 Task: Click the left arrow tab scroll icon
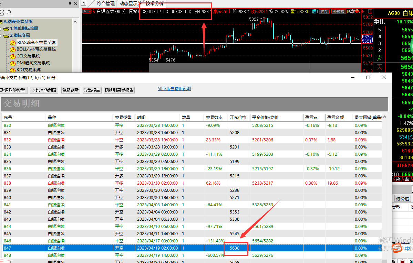(x=84, y=4)
